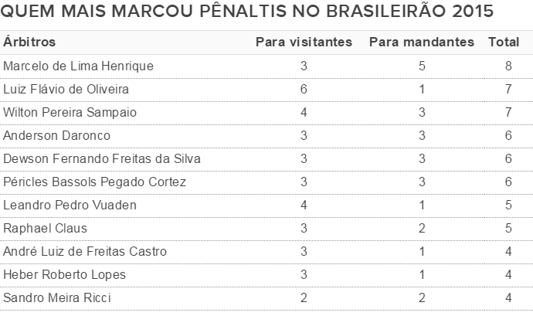Click Péricles Bassols Pegado Cortez's name
The width and height of the screenshot is (533, 333).
click(95, 182)
